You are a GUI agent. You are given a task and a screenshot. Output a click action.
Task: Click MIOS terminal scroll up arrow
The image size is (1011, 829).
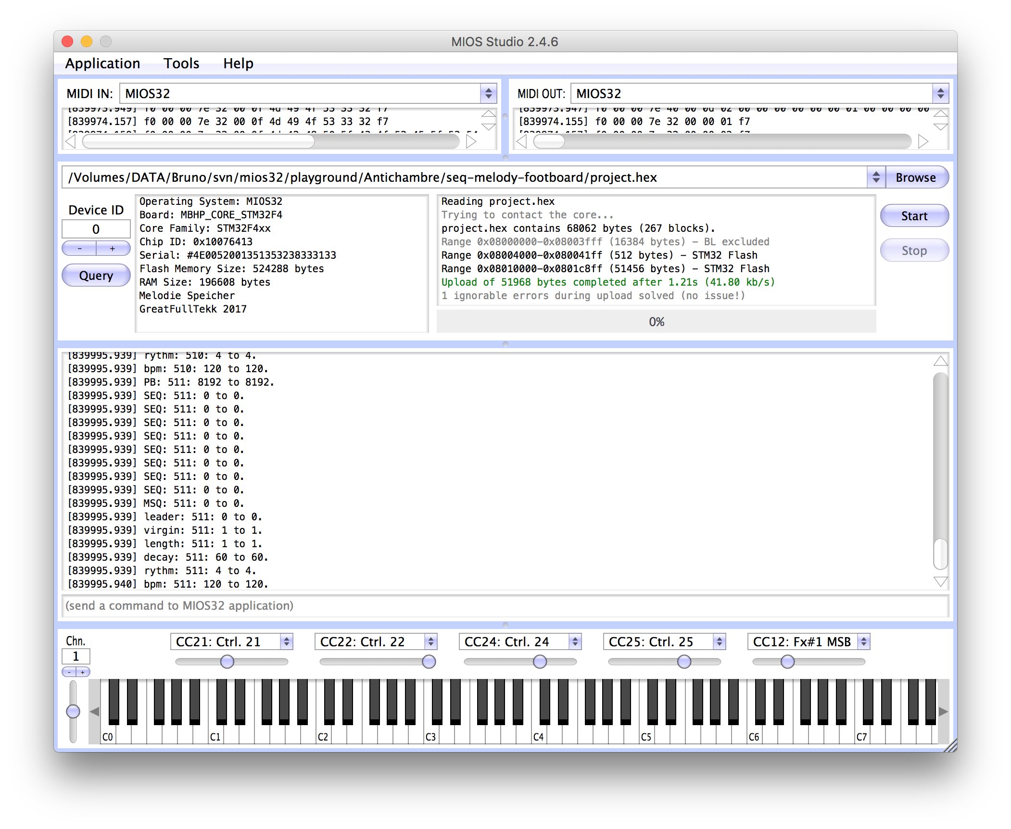[x=941, y=361]
